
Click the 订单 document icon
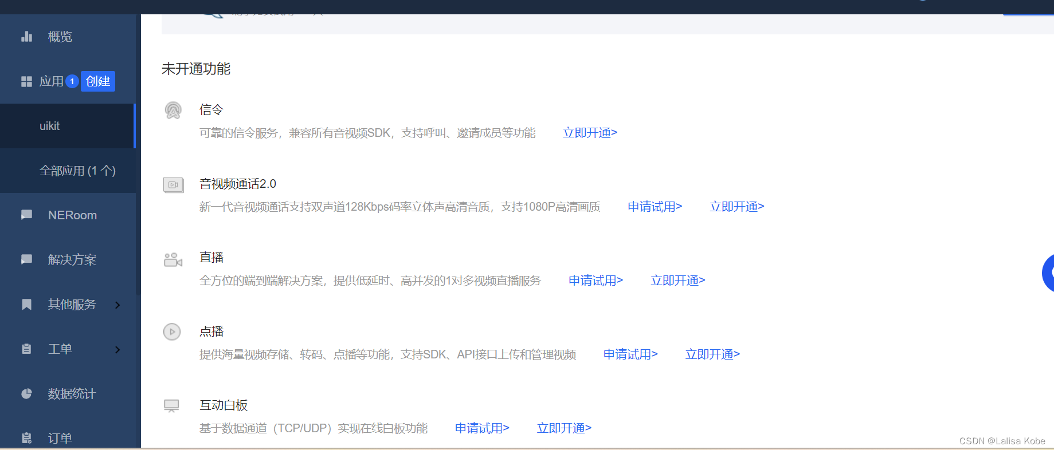coord(26,439)
